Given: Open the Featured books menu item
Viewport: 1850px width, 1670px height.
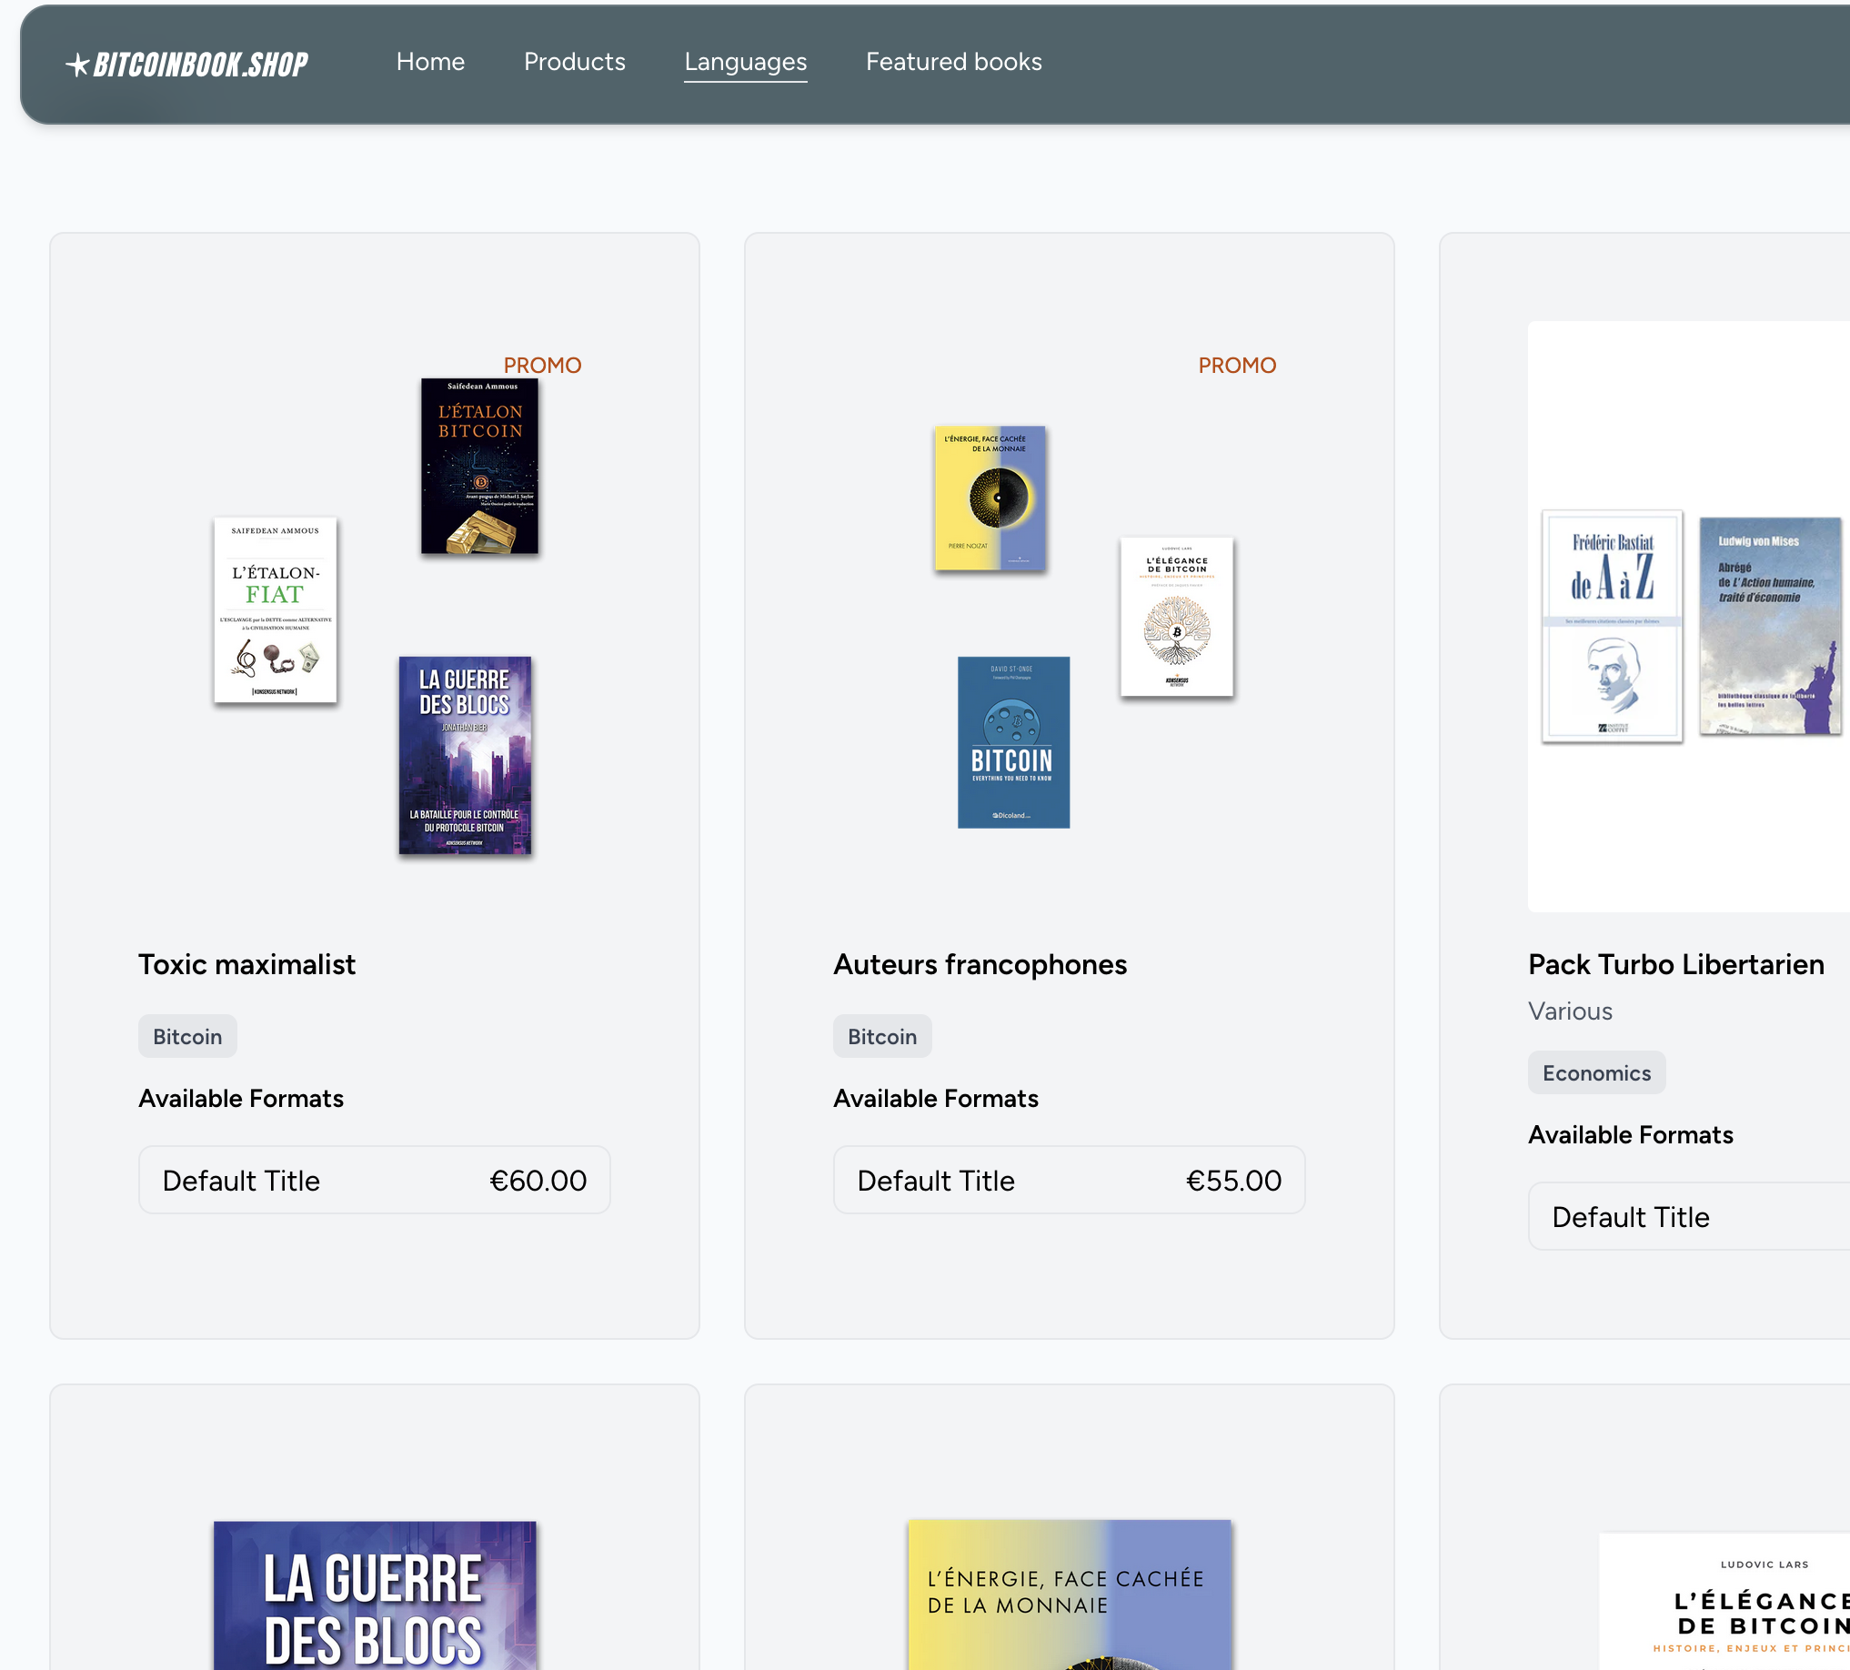Looking at the screenshot, I should [953, 62].
